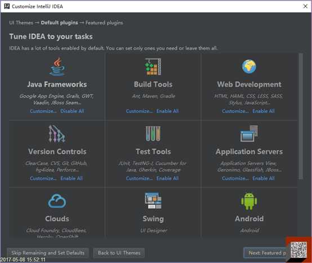Click 'Tune IDEA to your tasks' title

tap(51, 37)
